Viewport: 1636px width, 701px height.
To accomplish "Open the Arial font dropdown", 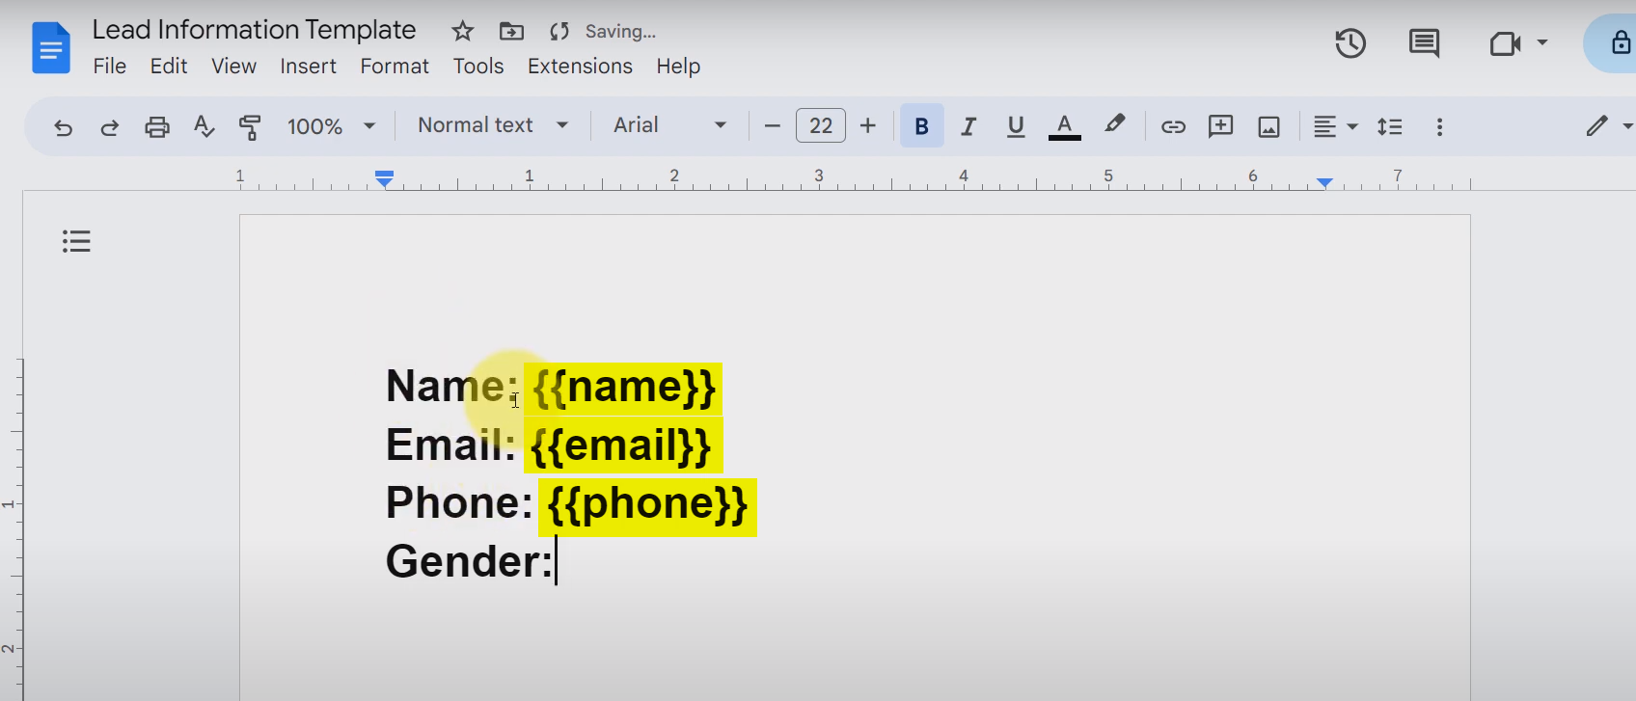I will pos(669,125).
